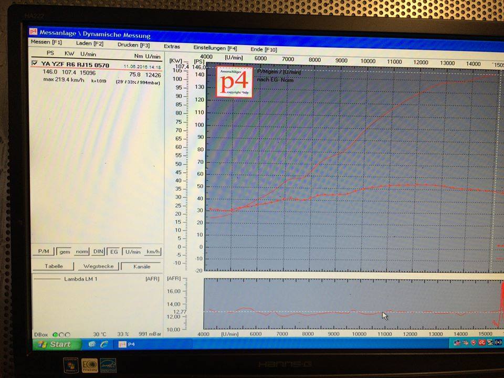Click the red shield icon in system tray
Viewport: 504px width, 378px height.
(474, 342)
